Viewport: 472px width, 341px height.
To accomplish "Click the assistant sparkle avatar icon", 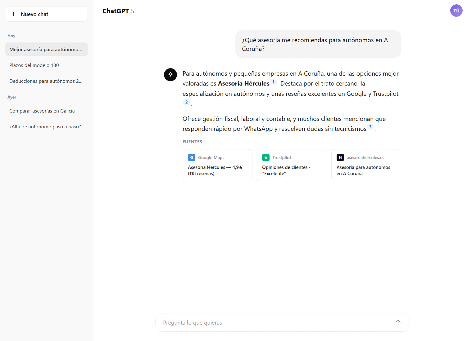I will (x=170, y=74).
